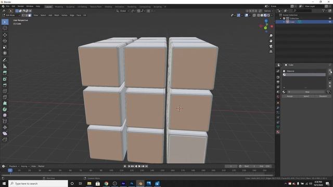Select the Smooth tool

click(5, 115)
